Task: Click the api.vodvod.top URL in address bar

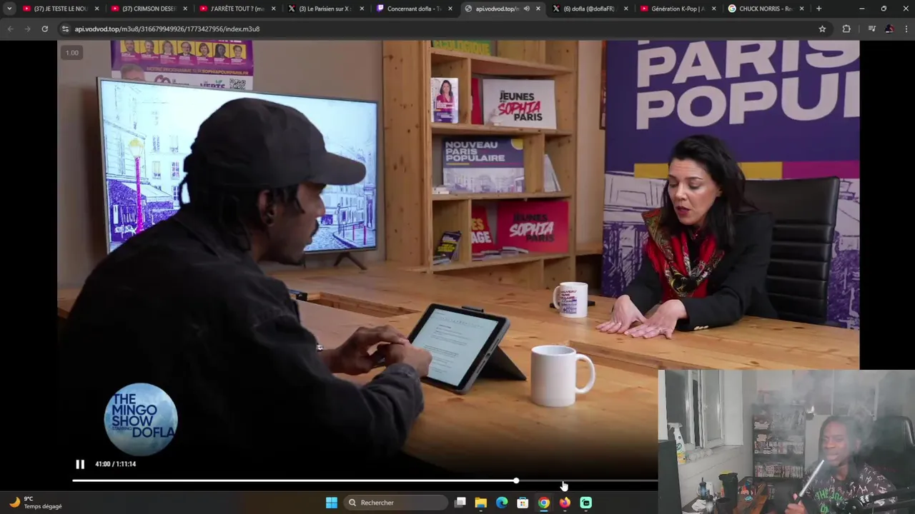Action: point(167,29)
